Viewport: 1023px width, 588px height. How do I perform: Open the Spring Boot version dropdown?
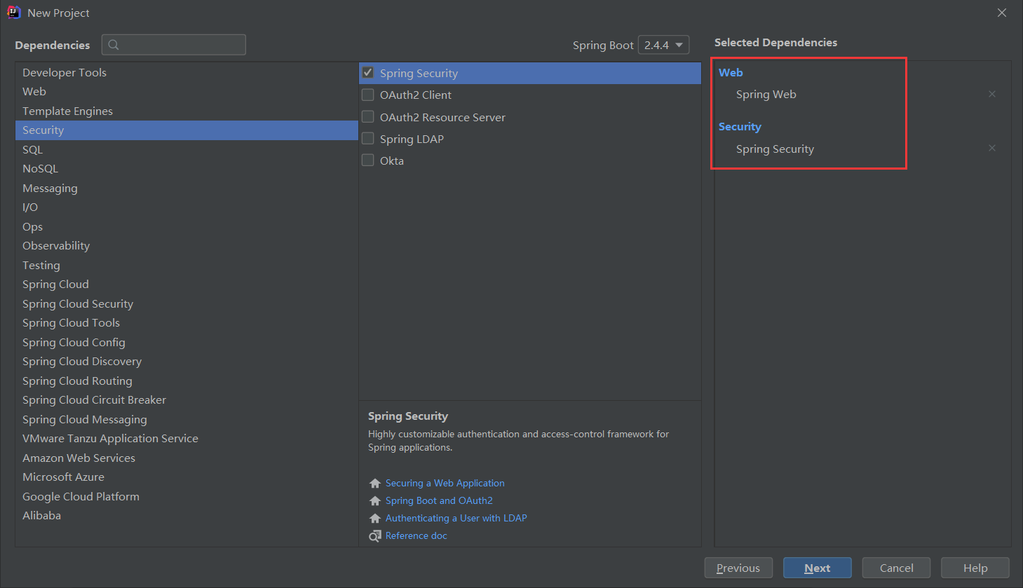pyautogui.click(x=663, y=45)
